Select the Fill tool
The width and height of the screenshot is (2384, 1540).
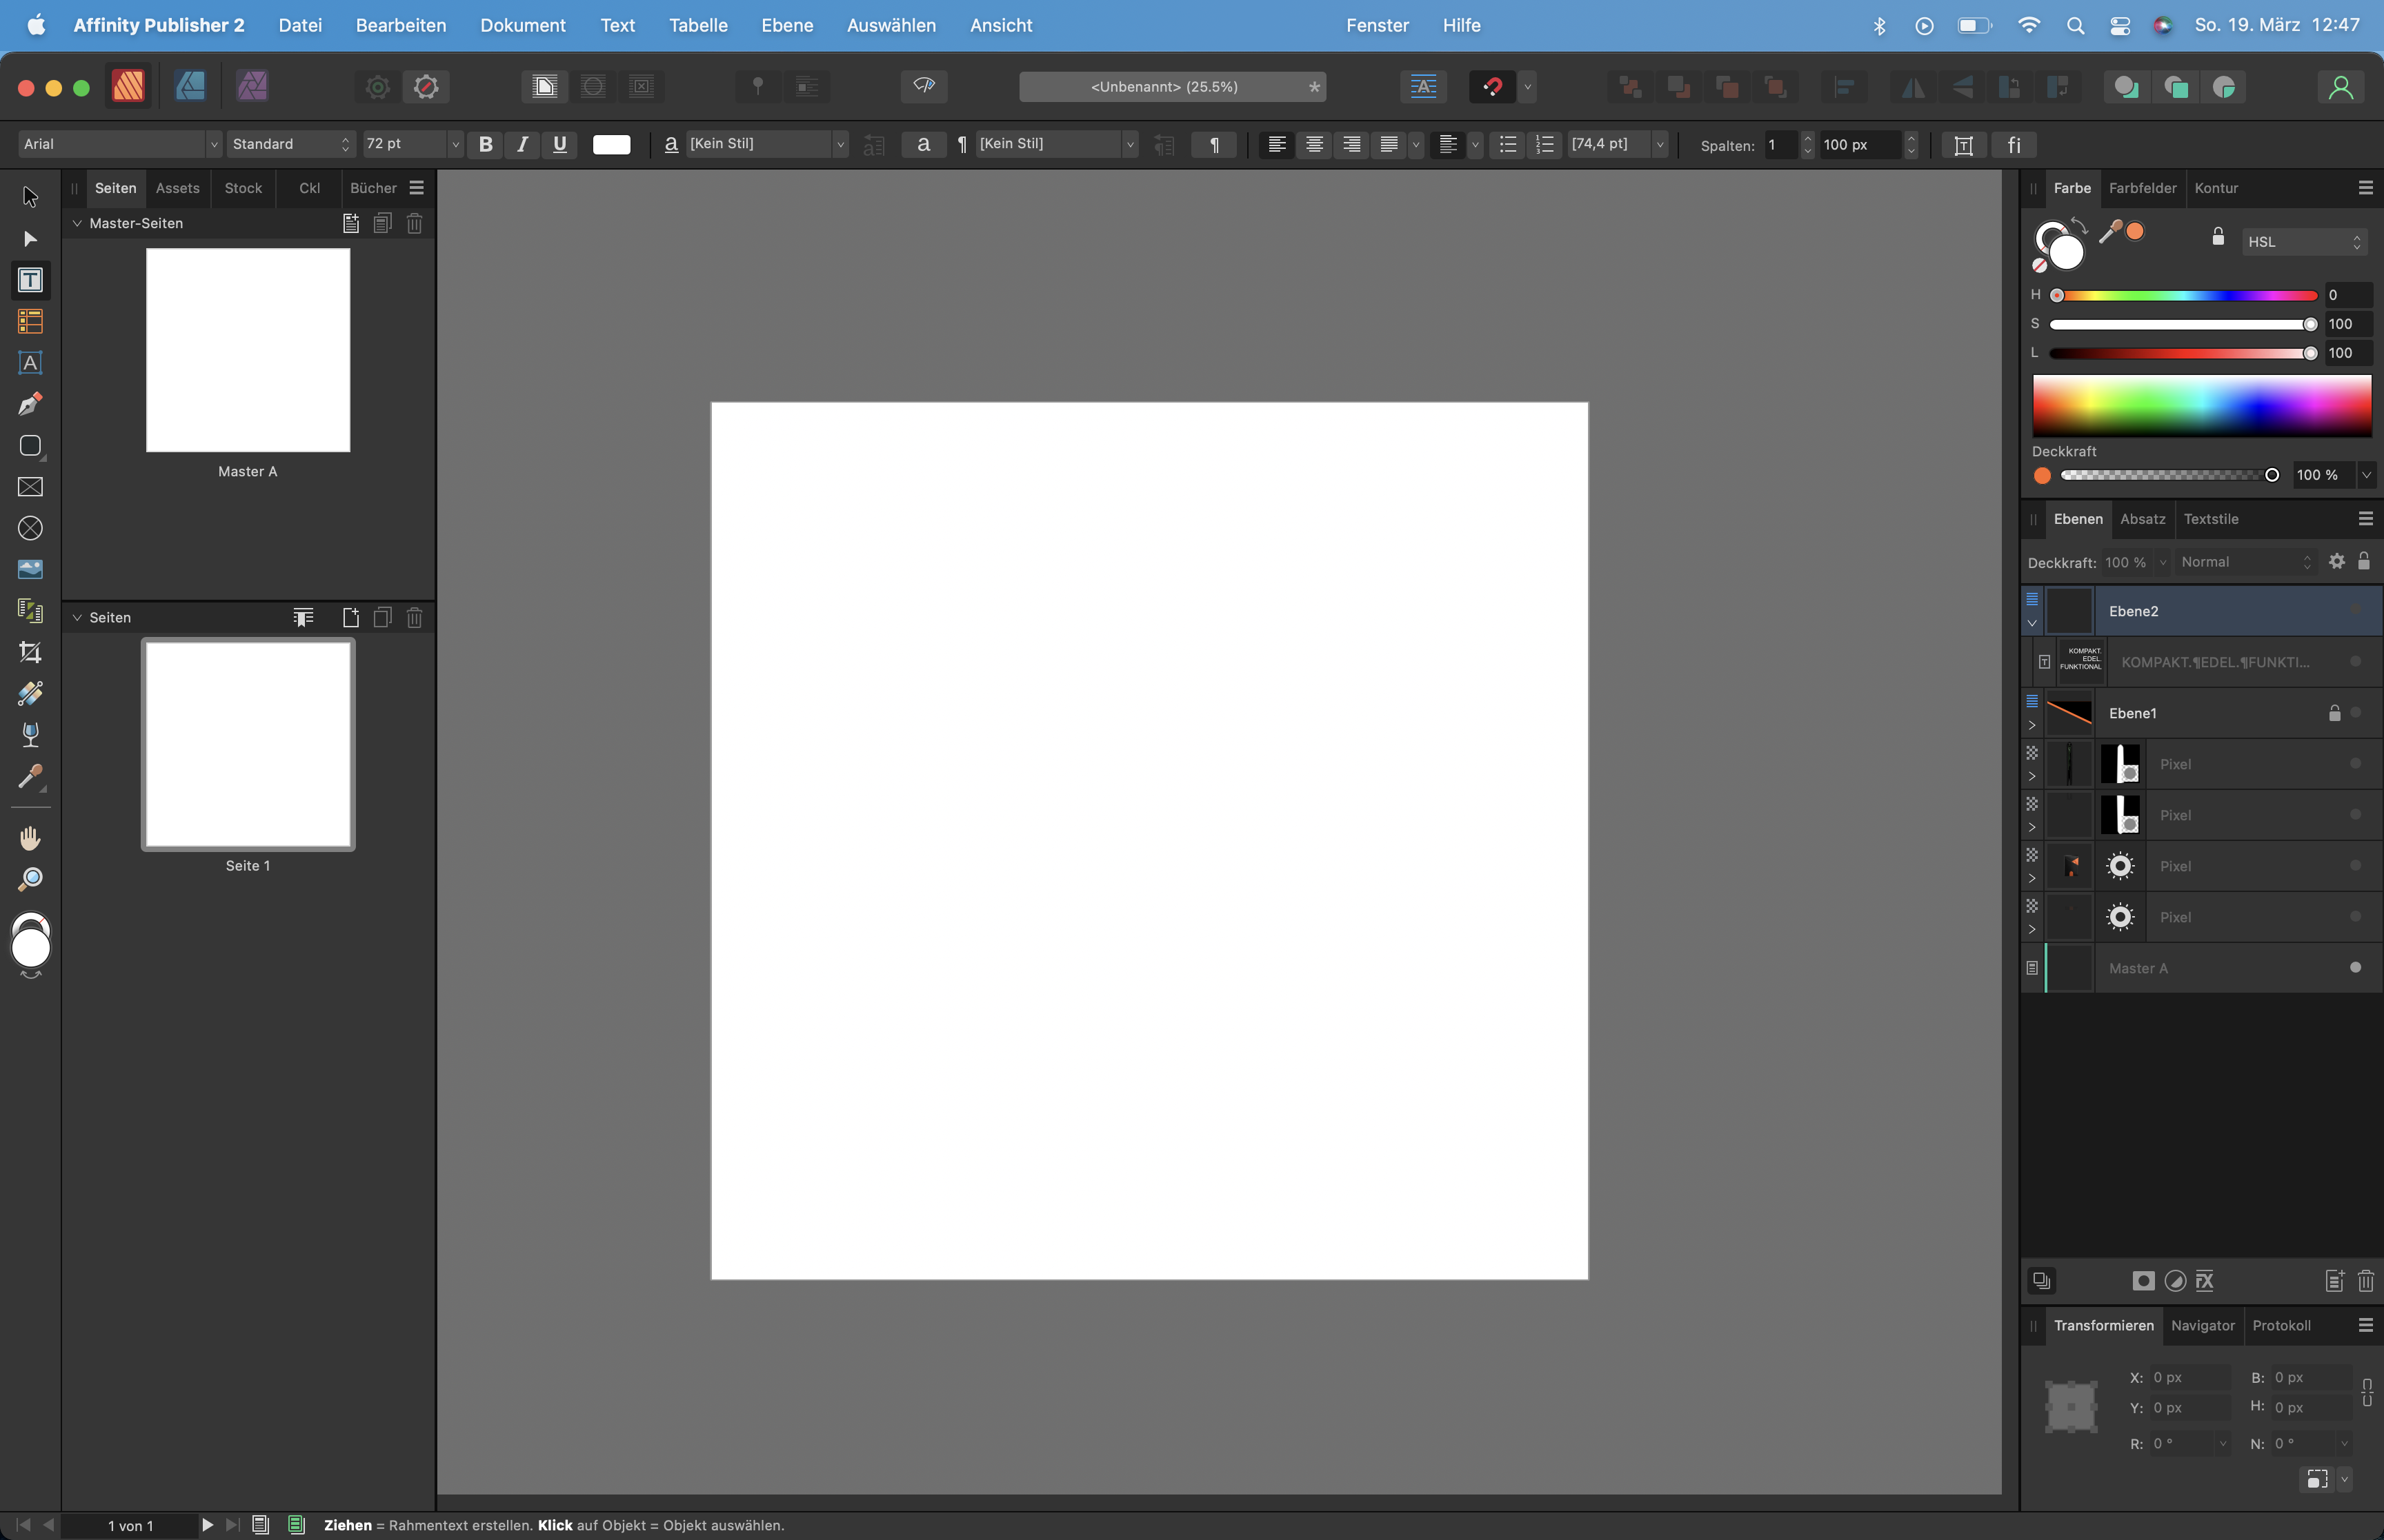[30, 693]
